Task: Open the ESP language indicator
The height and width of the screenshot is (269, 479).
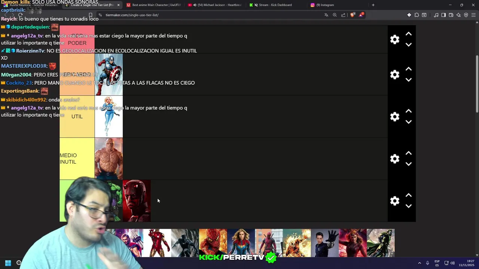Action: [x=437, y=263]
